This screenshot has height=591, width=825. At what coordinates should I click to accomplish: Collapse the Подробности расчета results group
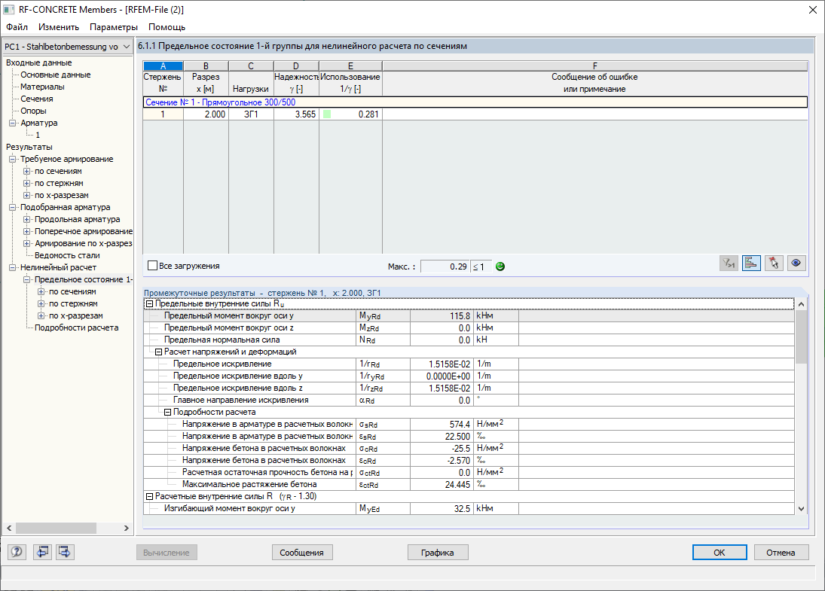point(167,413)
